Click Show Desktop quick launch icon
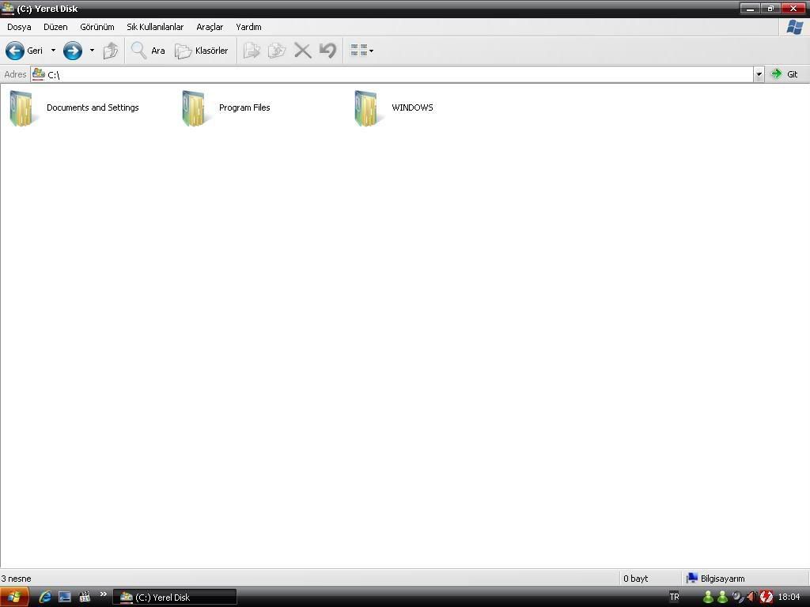Viewport: 810px width, 607px height. pyautogui.click(x=65, y=597)
